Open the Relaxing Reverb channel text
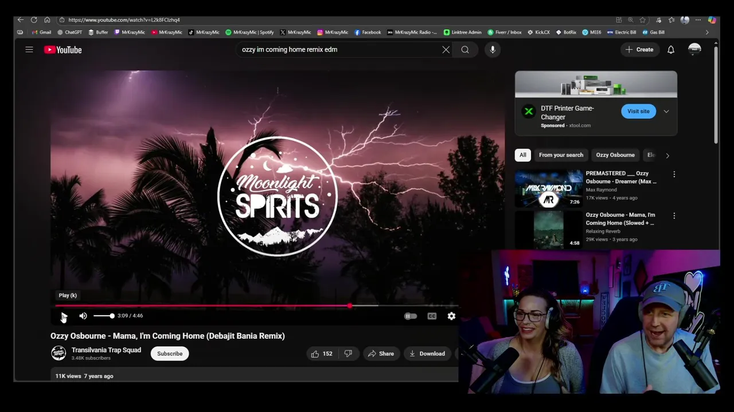This screenshot has height=412, width=734. [x=603, y=231]
